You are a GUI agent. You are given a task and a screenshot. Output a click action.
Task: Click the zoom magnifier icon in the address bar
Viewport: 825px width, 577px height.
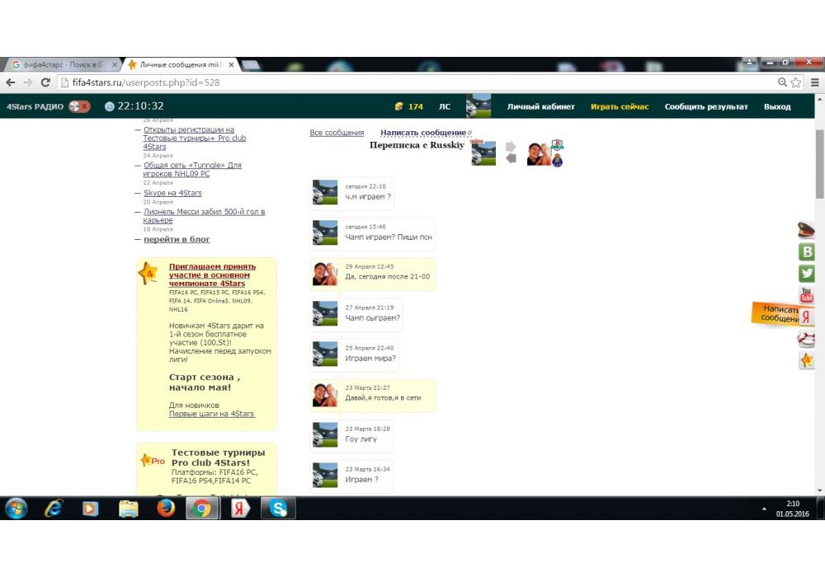pos(782,82)
